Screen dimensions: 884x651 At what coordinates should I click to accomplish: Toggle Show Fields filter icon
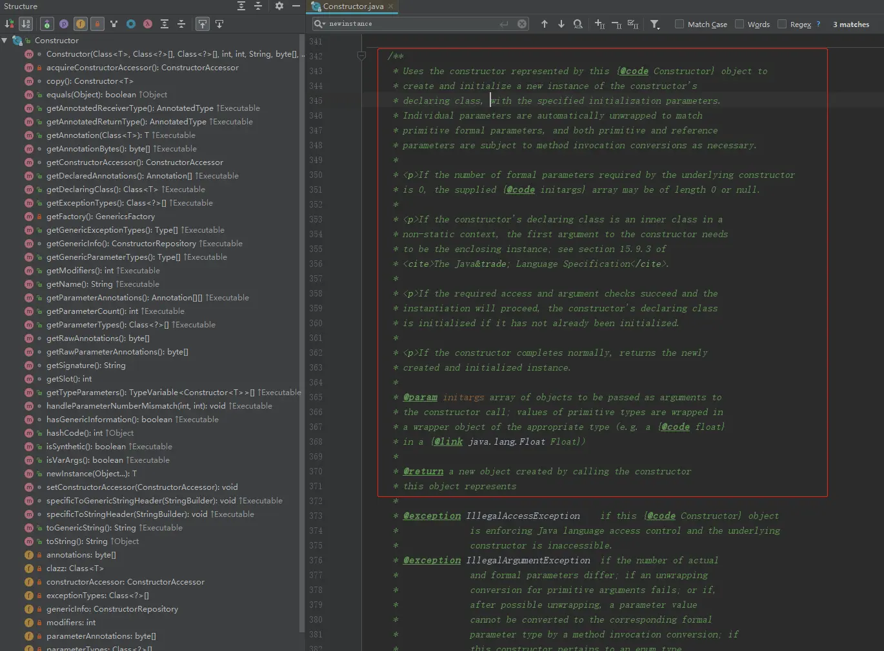(81, 24)
